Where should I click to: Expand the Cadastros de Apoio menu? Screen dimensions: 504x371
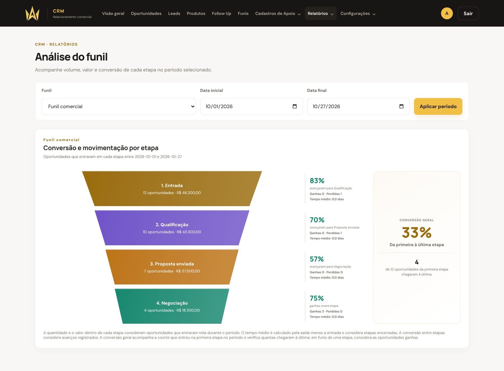click(278, 14)
